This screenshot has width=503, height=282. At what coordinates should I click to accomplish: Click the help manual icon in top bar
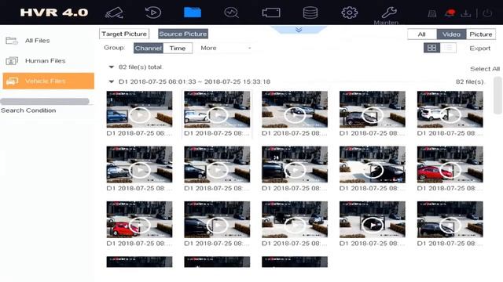pyautogui.click(x=432, y=14)
